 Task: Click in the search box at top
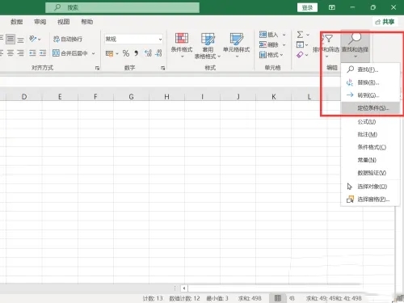point(122,7)
